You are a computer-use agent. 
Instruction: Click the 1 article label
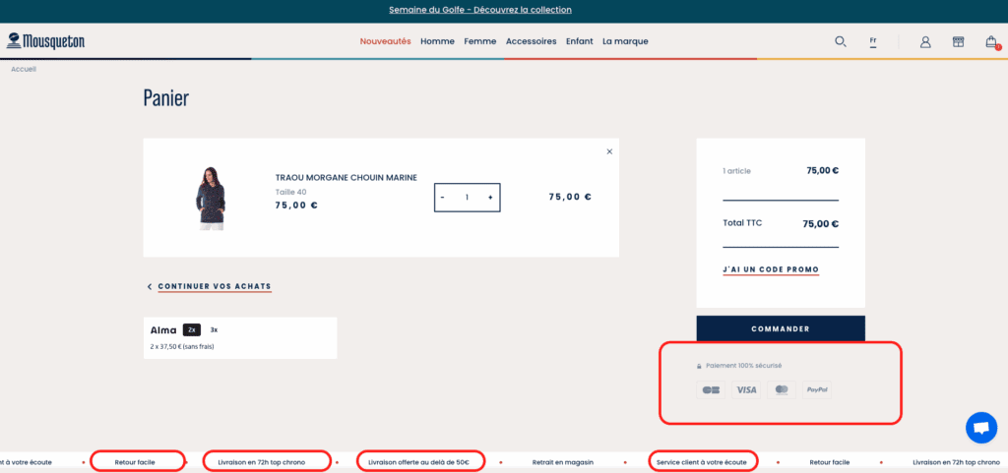coord(736,171)
